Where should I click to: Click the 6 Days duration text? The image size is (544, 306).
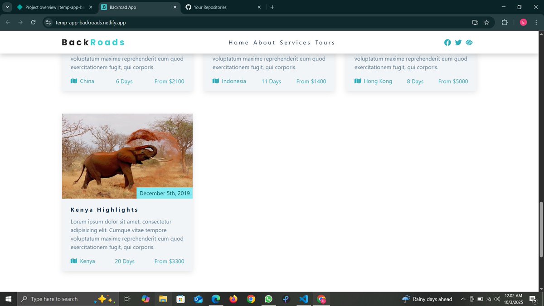click(124, 81)
